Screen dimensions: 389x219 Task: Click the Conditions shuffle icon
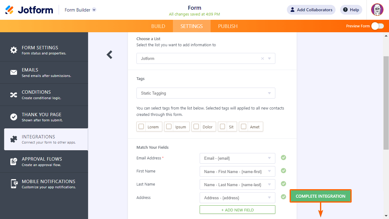[14, 95]
